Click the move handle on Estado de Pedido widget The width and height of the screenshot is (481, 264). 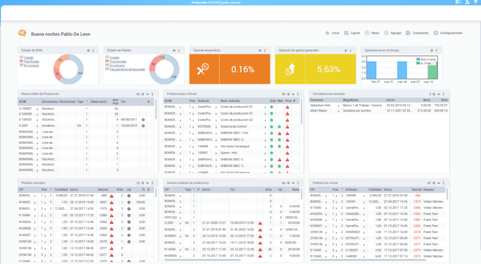(174, 50)
